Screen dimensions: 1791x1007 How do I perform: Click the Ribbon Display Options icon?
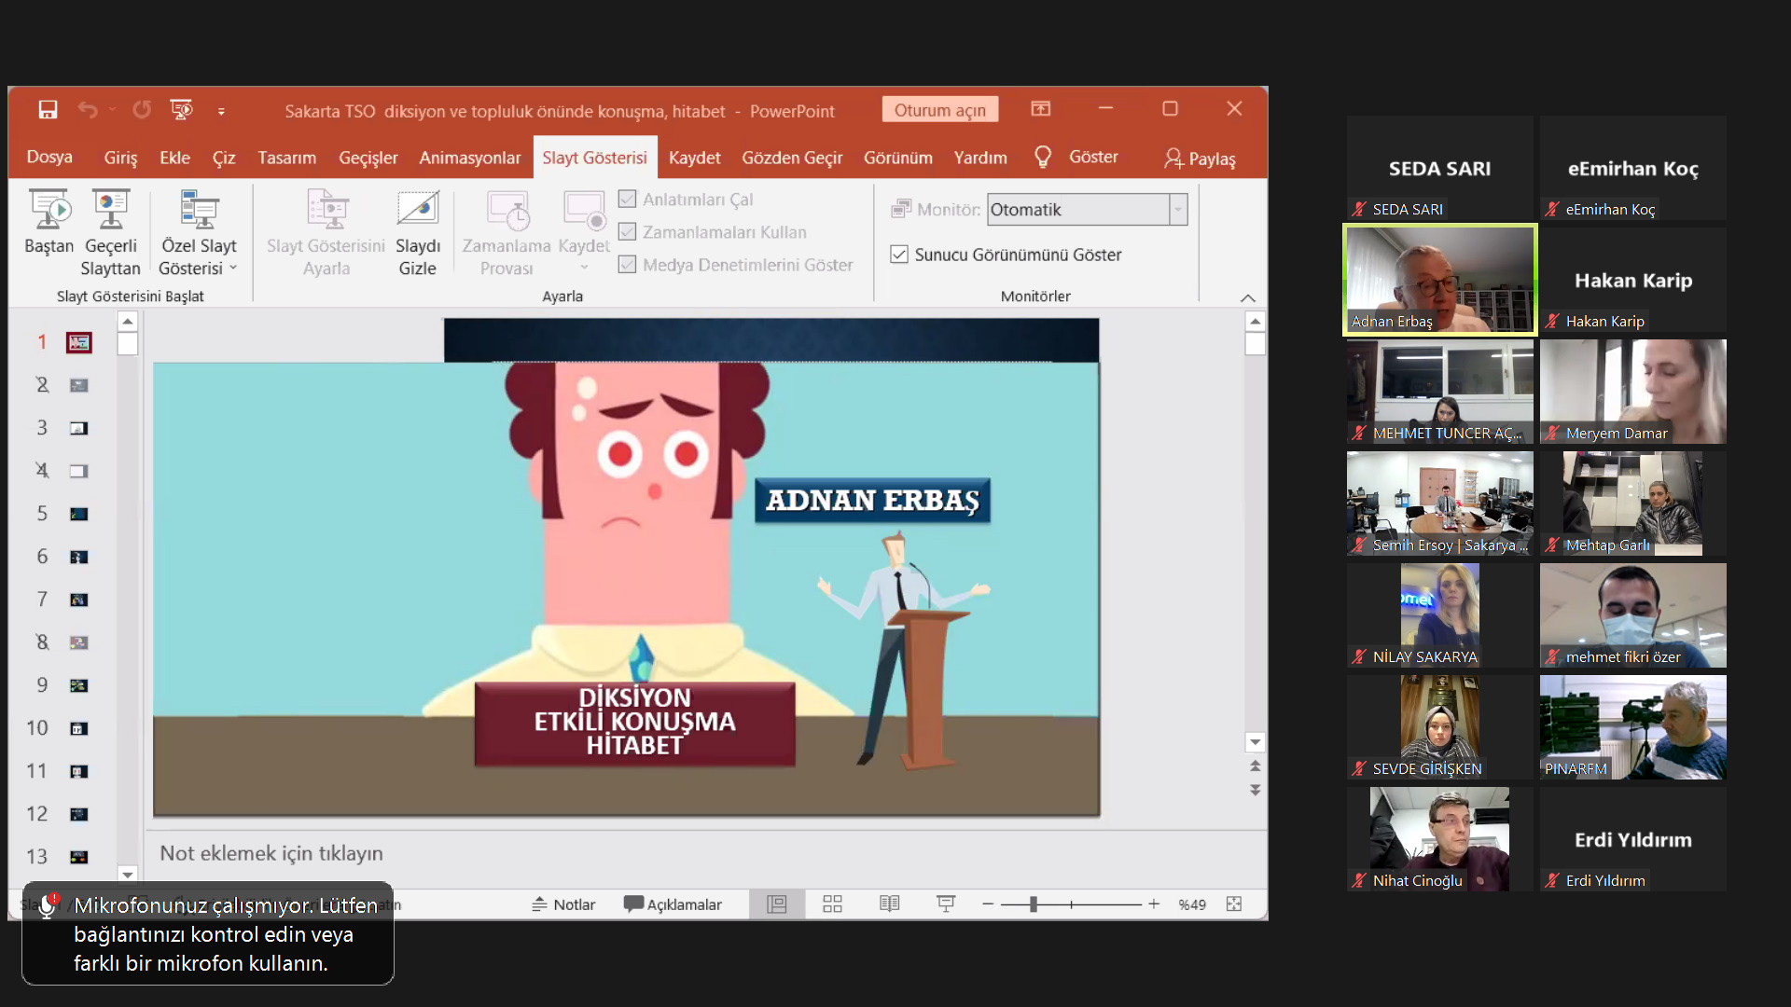tap(1041, 109)
